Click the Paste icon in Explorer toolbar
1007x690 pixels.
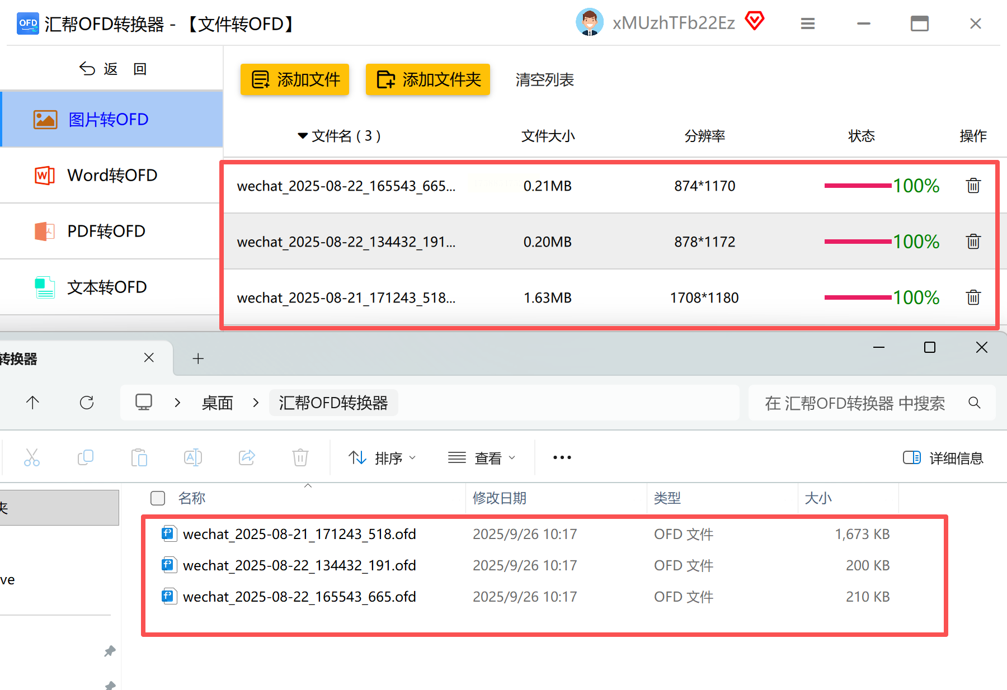(139, 457)
